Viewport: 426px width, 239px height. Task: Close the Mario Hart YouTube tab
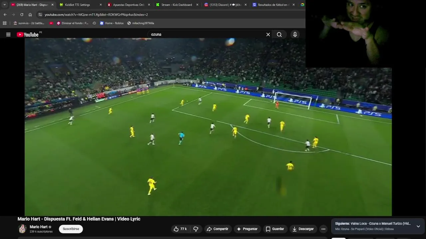tap(52, 5)
